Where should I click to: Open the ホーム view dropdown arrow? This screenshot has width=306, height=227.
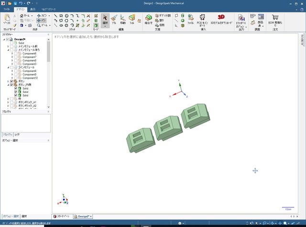pos(32,16)
